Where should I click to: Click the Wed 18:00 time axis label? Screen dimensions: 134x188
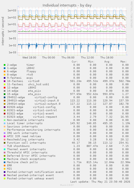coord(29,58)
